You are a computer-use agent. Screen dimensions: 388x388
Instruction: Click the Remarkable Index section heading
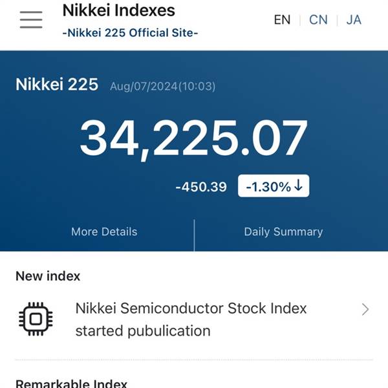pyautogui.click(x=71, y=383)
